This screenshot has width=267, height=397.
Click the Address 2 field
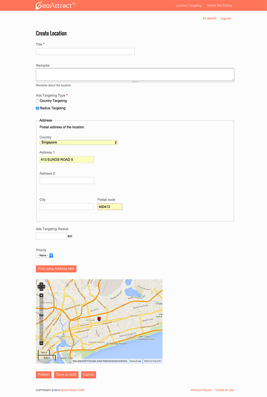pyautogui.click(x=67, y=180)
